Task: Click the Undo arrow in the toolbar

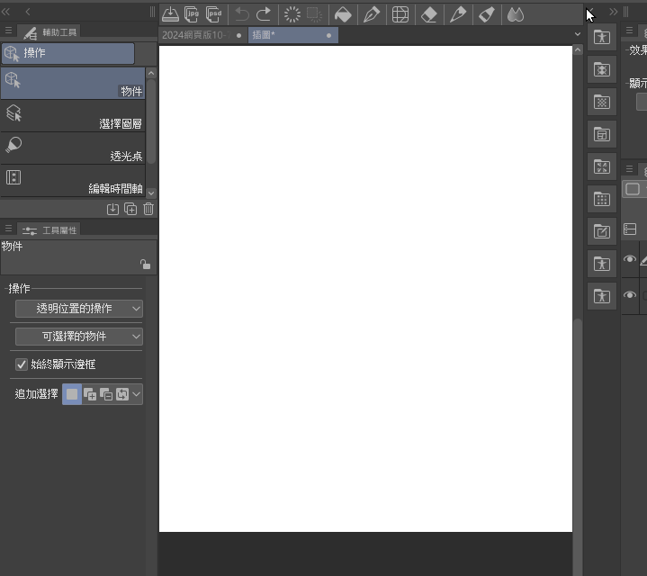Action: pyautogui.click(x=242, y=14)
